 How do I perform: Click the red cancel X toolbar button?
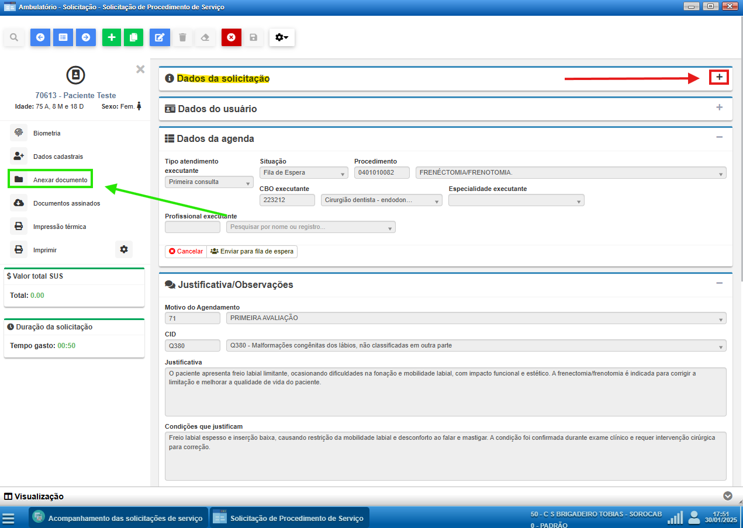[231, 37]
